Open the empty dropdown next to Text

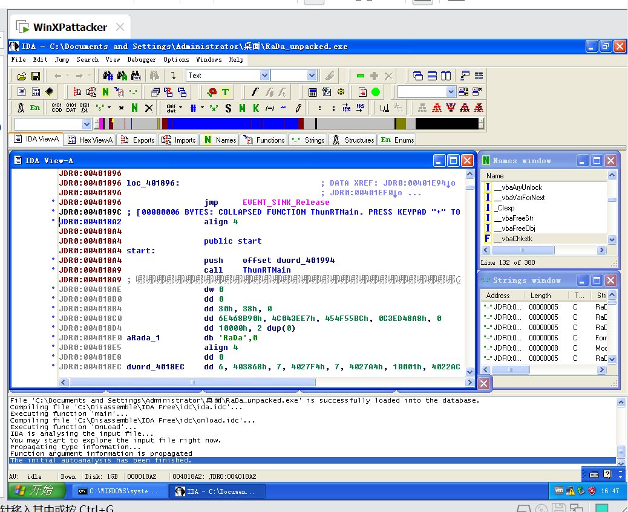tap(312, 76)
